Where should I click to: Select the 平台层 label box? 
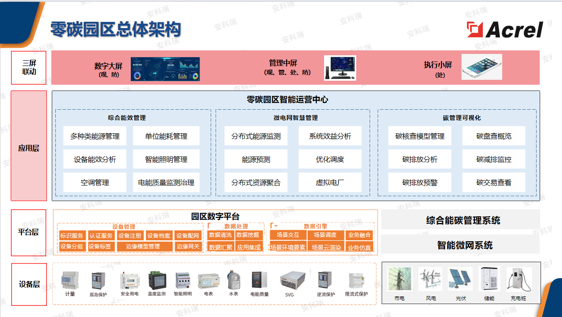coord(29,232)
